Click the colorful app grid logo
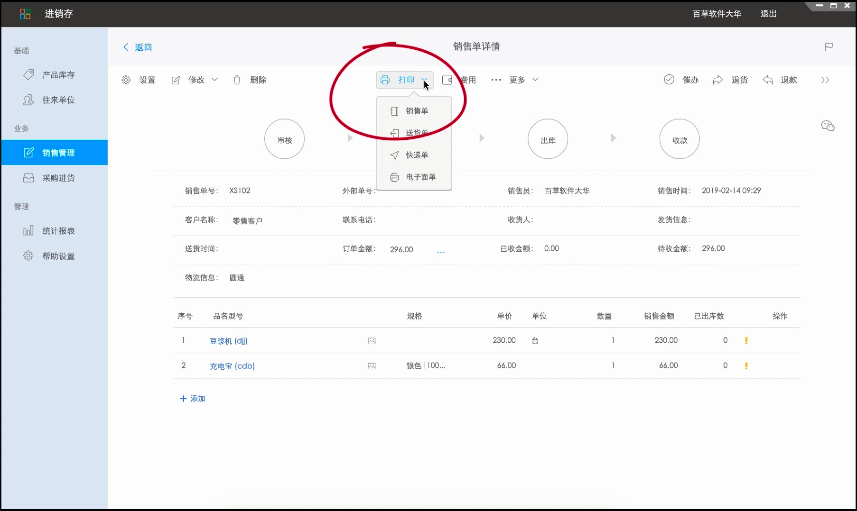Viewport: 857px width, 511px height. point(25,14)
